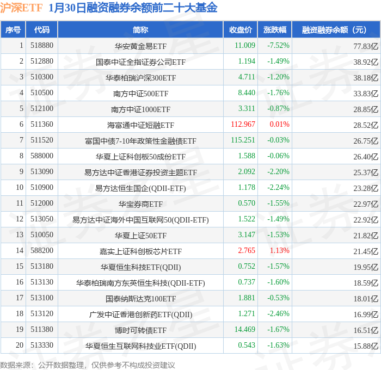Select fund 易方达恒生国企(QDII-ETF)
Screen dimensions: 381x370
tap(140, 188)
